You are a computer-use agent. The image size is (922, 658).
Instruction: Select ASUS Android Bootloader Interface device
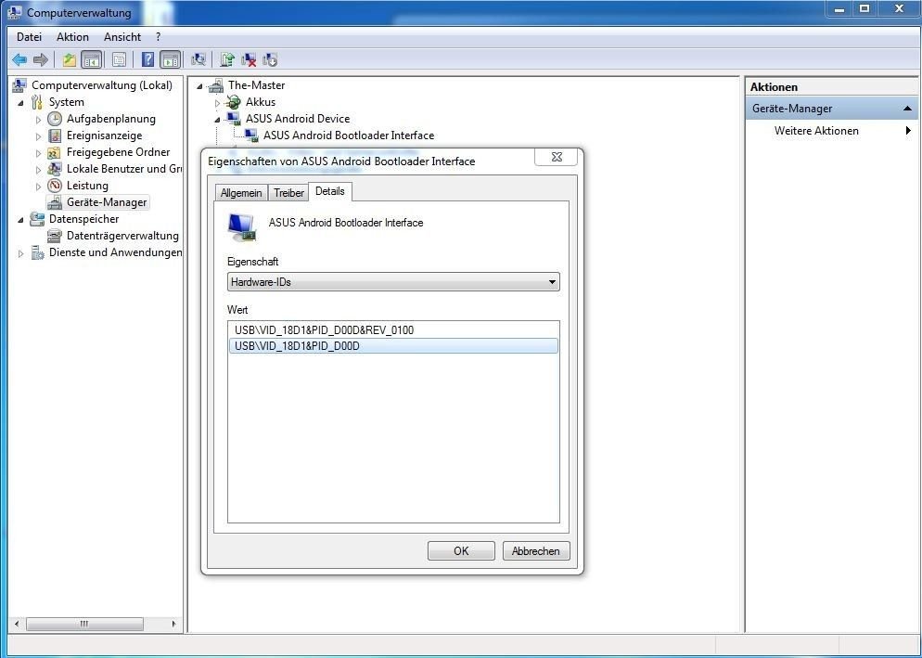349,135
